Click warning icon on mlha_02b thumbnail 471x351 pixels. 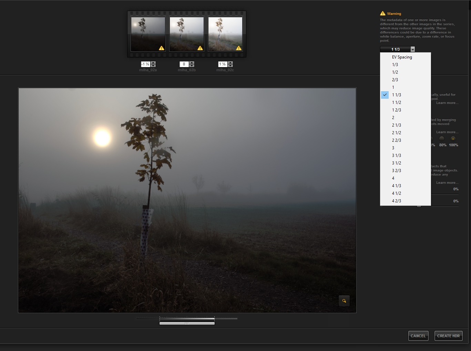(x=200, y=48)
